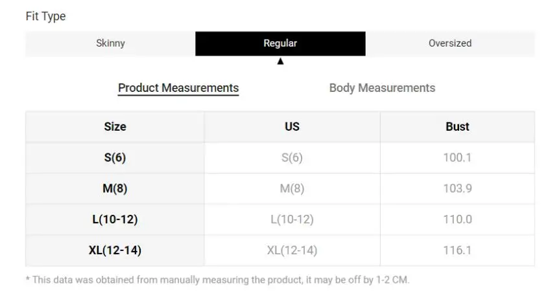Click the Bust column header

(x=457, y=127)
